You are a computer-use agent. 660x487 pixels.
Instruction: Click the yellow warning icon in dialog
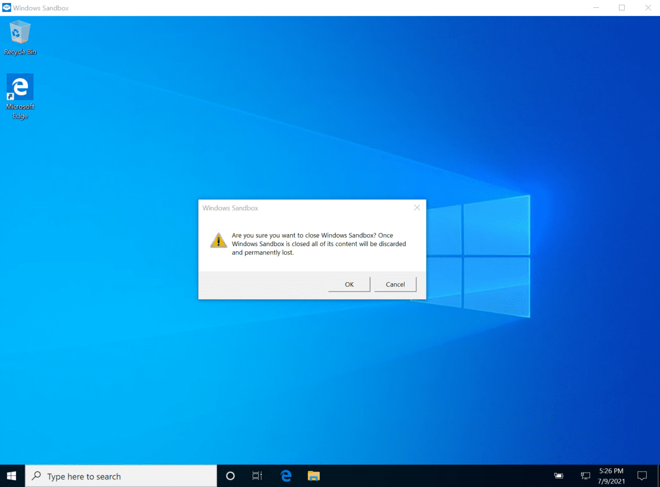point(219,240)
